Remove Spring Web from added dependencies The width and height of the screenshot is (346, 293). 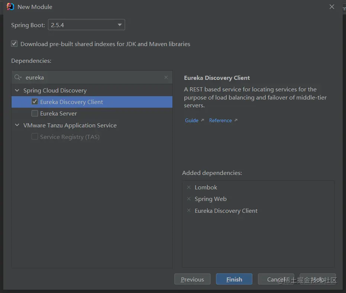(189, 199)
